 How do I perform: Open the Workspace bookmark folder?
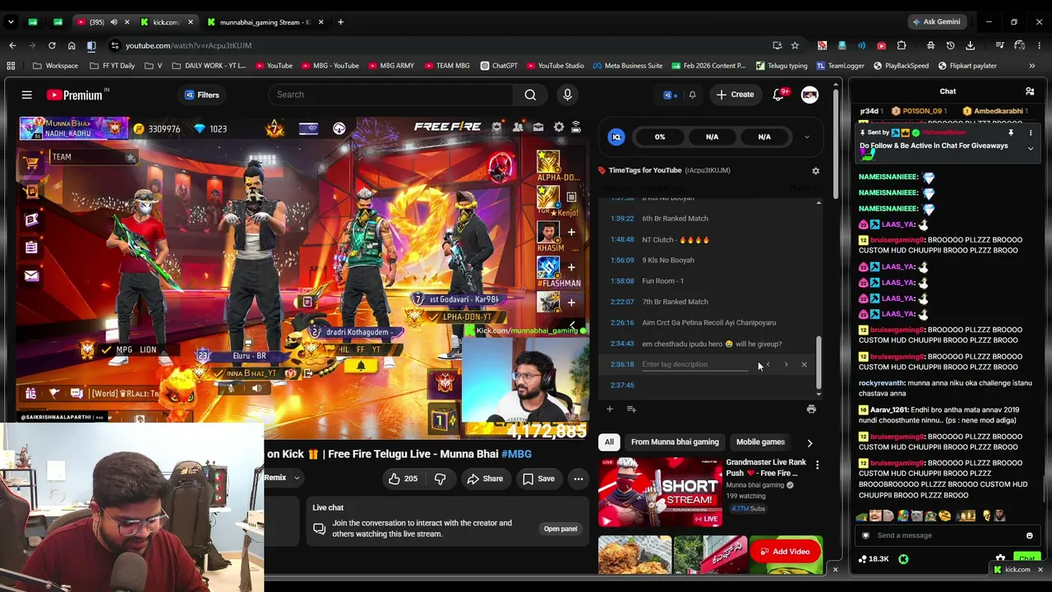tap(56, 66)
